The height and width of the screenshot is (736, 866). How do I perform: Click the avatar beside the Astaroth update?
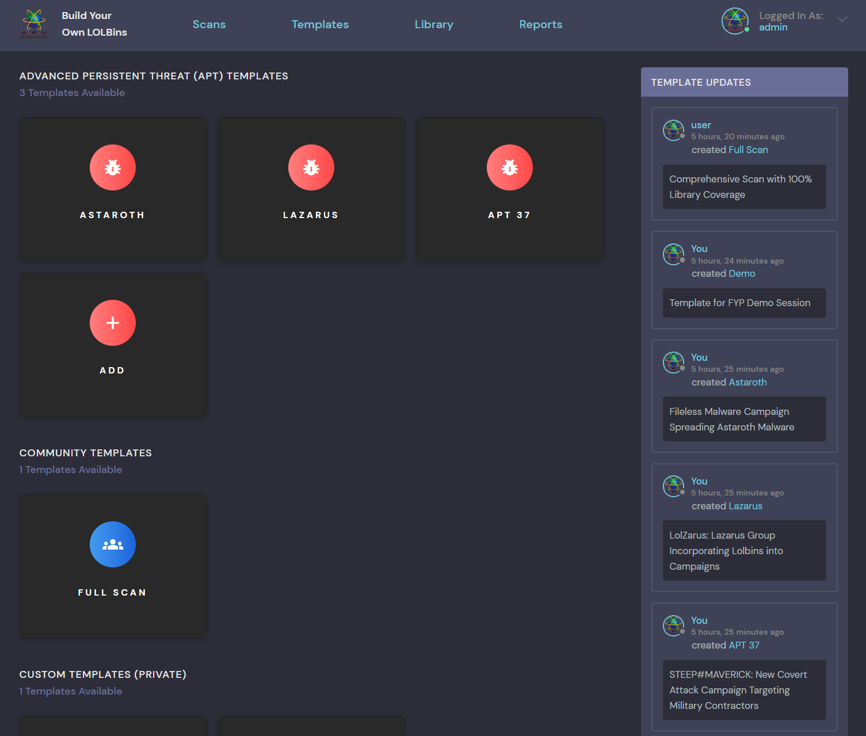point(673,363)
